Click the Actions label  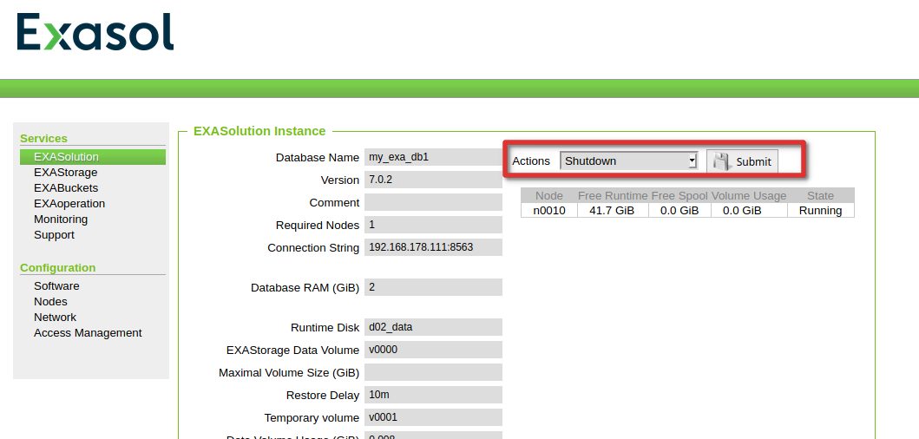pos(532,161)
